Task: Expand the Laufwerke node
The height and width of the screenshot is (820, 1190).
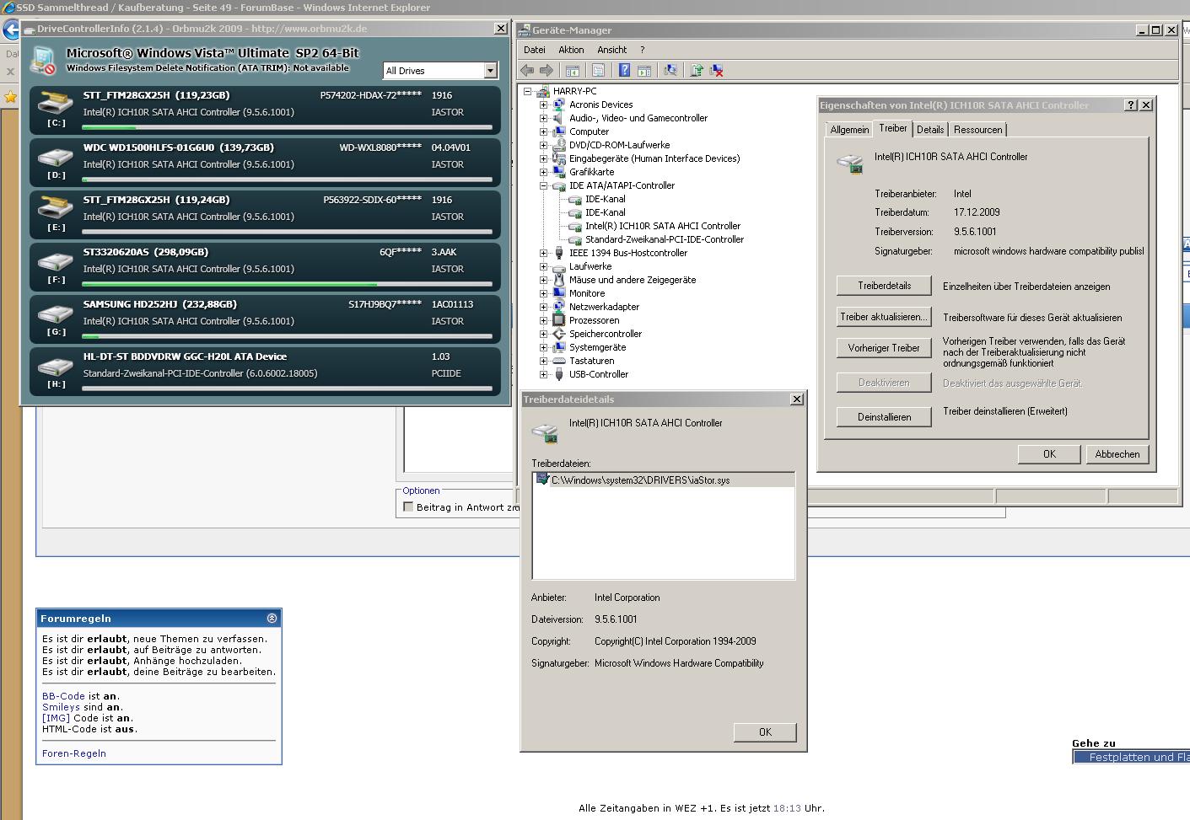Action: coord(544,266)
